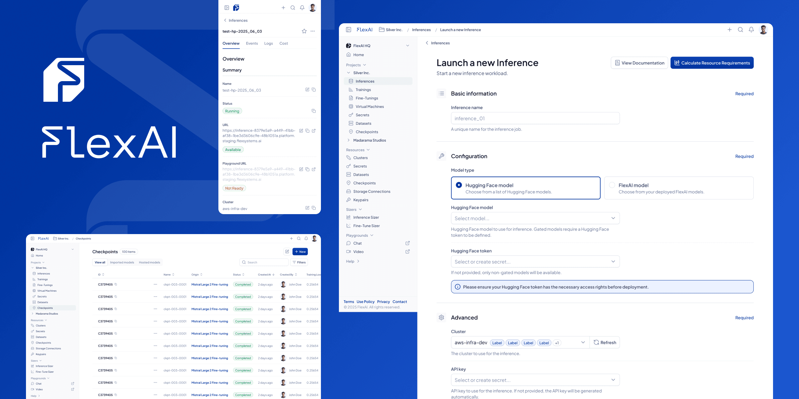Open Hugging Face token secret dropdown
This screenshot has width=799, height=399.
[535, 261]
